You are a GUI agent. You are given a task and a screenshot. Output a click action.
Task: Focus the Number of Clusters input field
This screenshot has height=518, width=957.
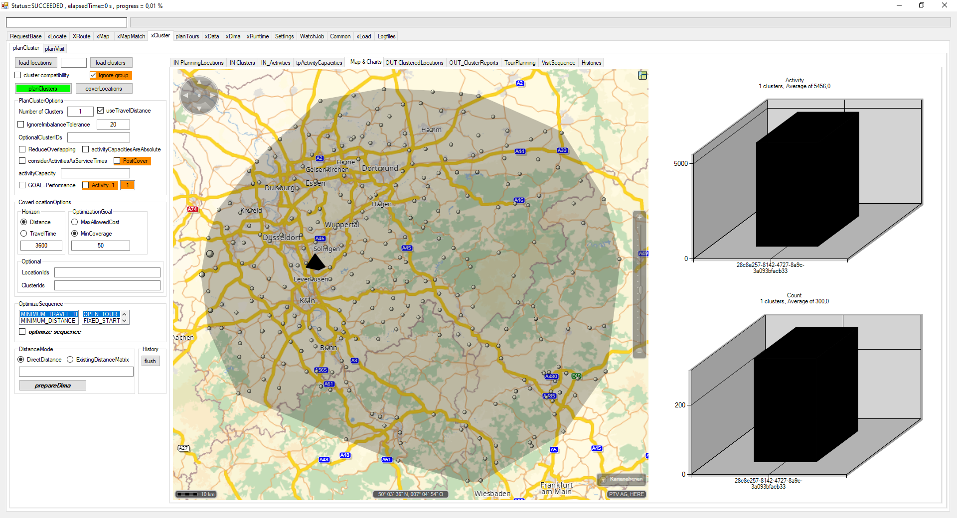point(80,112)
